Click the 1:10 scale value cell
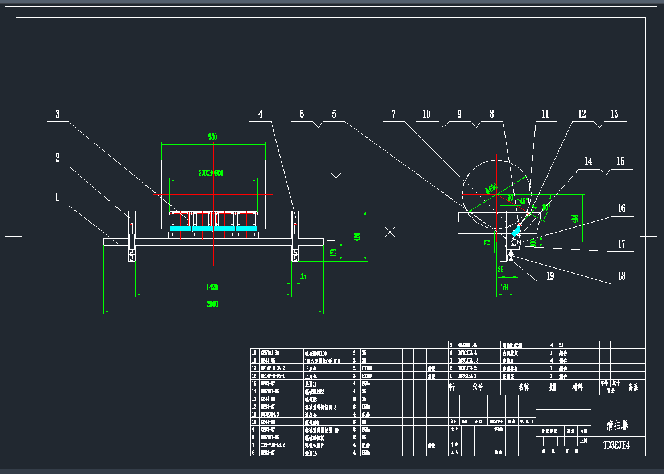Viewport: 664px width, 474px height. coord(584,441)
